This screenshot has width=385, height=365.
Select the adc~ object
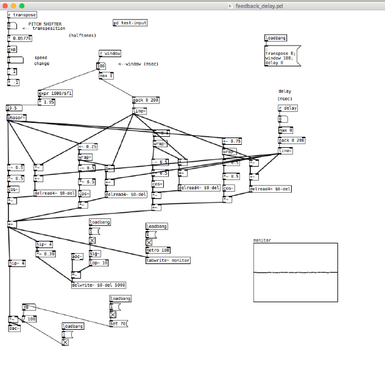(77, 256)
